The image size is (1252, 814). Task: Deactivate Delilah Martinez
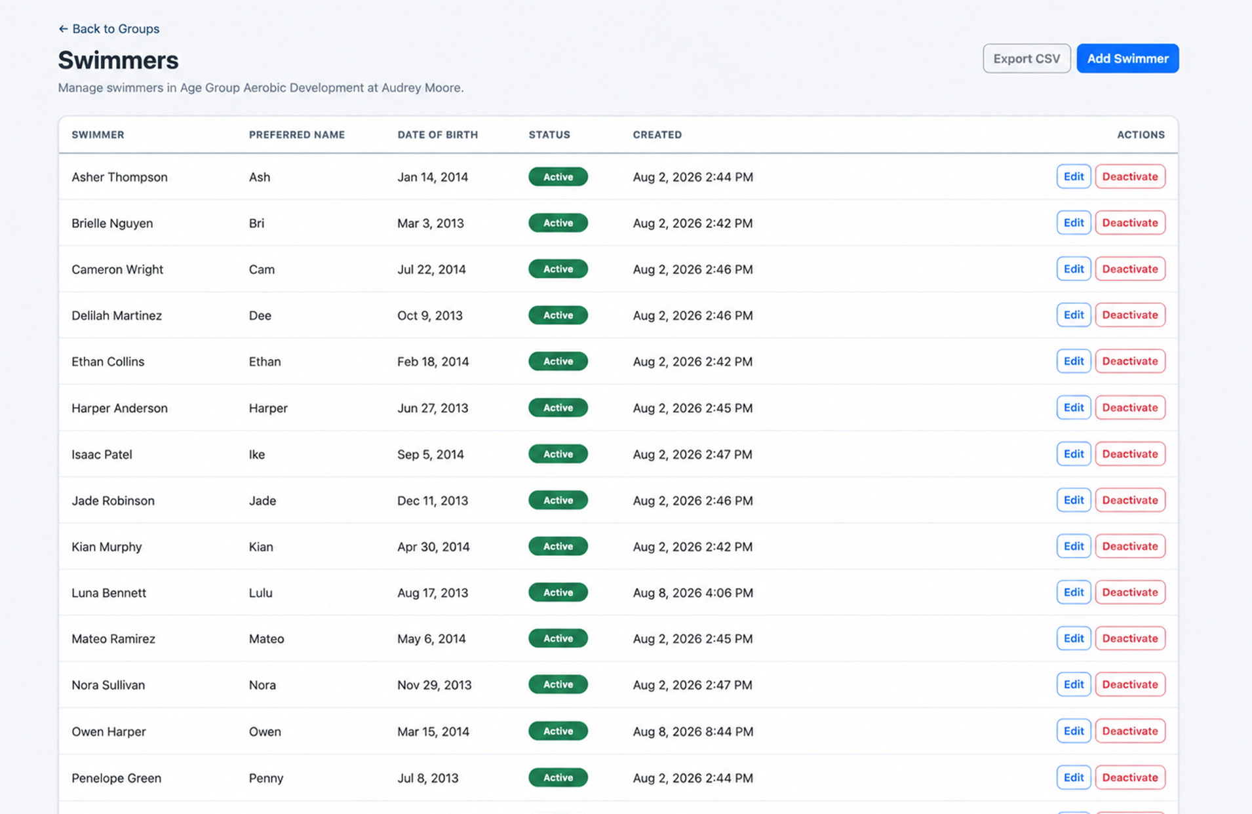tap(1130, 315)
